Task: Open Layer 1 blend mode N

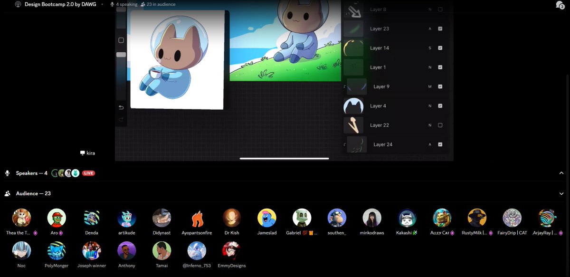Action: pyautogui.click(x=430, y=67)
